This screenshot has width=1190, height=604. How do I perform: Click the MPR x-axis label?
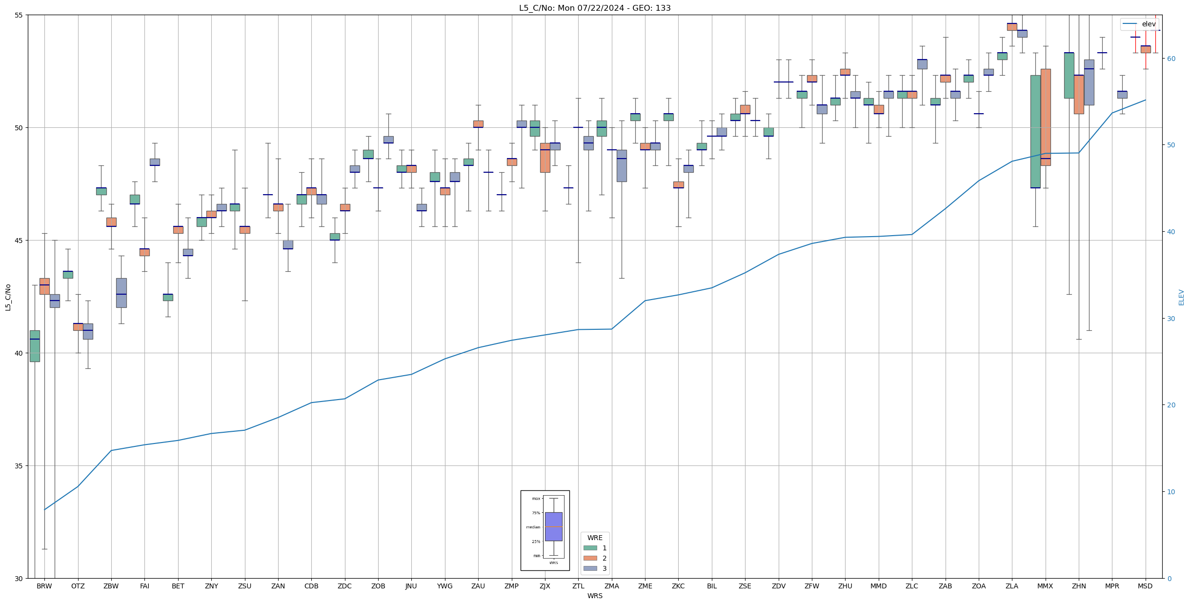click(x=1112, y=586)
